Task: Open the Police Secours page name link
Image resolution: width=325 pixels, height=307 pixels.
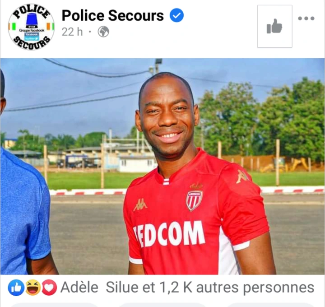Action: (x=113, y=15)
